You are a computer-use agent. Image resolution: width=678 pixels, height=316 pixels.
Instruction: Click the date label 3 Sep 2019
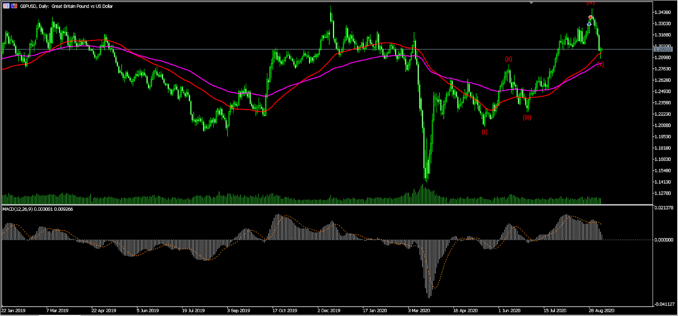239,310
